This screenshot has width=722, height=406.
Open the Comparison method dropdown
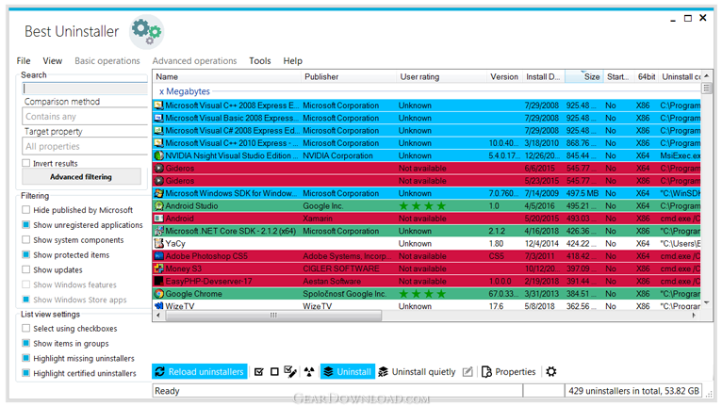click(x=85, y=117)
